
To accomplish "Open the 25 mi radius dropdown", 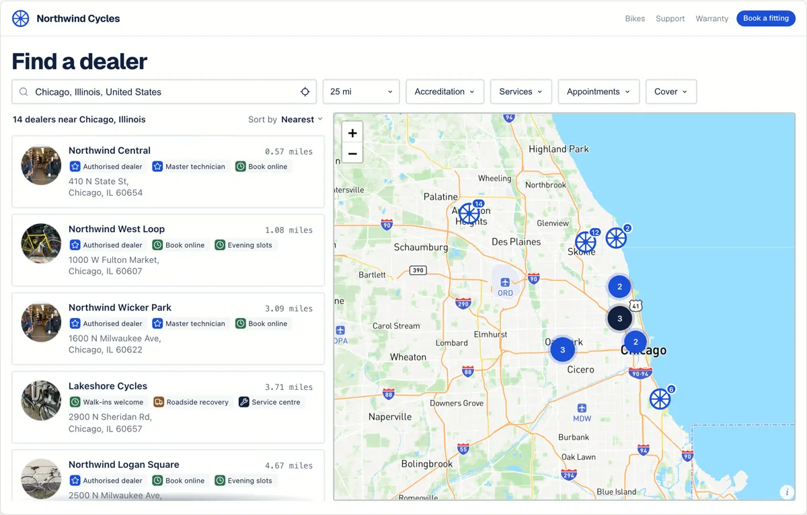I will 361,91.
